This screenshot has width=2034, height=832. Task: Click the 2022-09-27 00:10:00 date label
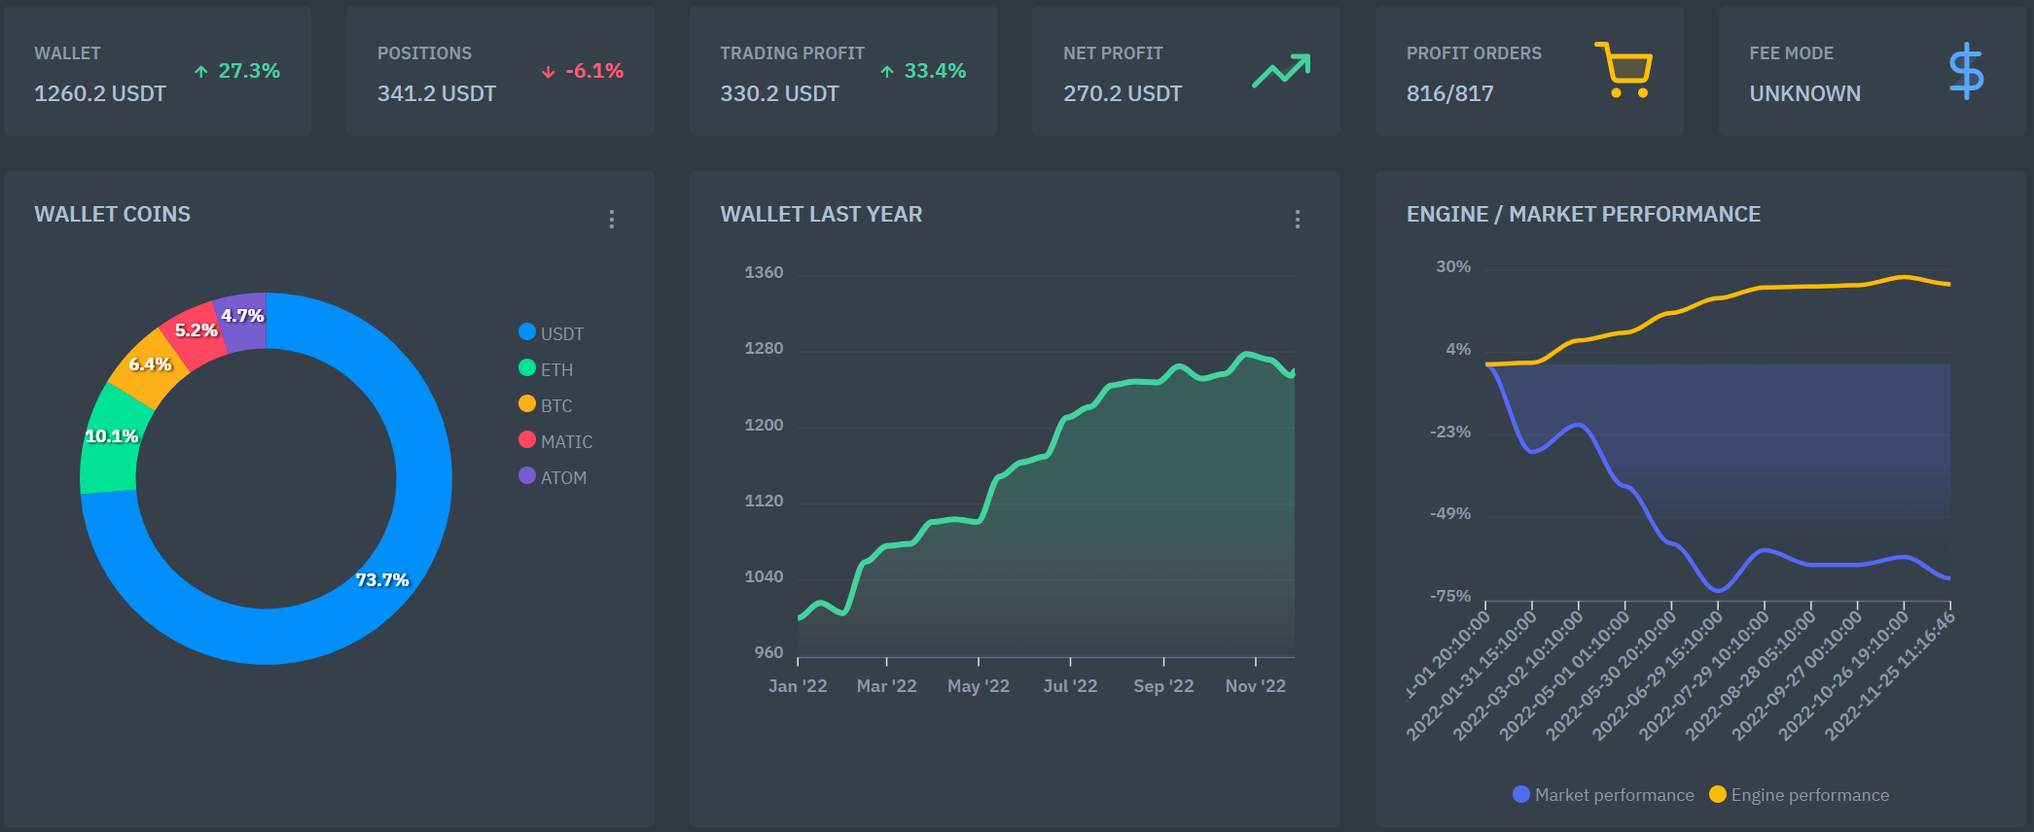[1797, 676]
